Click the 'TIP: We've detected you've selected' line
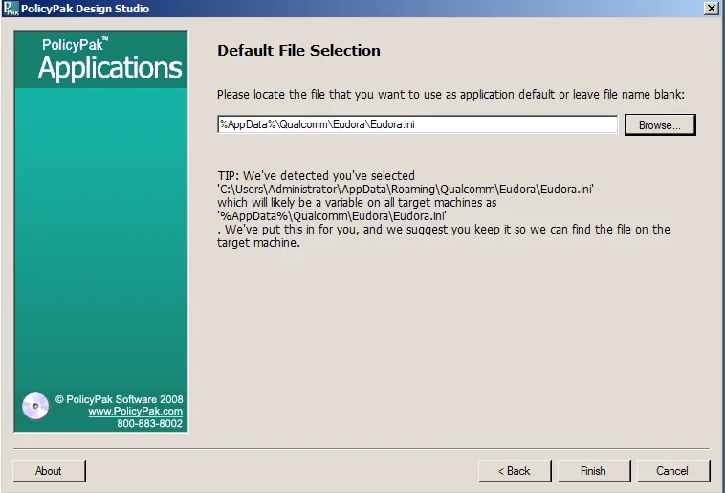The height and width of the screenshot is (493, 725). pos(317,176)
